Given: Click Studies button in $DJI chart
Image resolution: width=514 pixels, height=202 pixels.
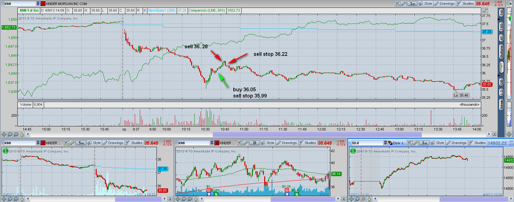Looking at the screenshot, I should click(477, 143).
